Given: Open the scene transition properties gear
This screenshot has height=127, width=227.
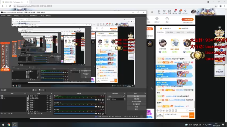Looking at the screenshot, I should pyautogui.click(x=124, y=96).
